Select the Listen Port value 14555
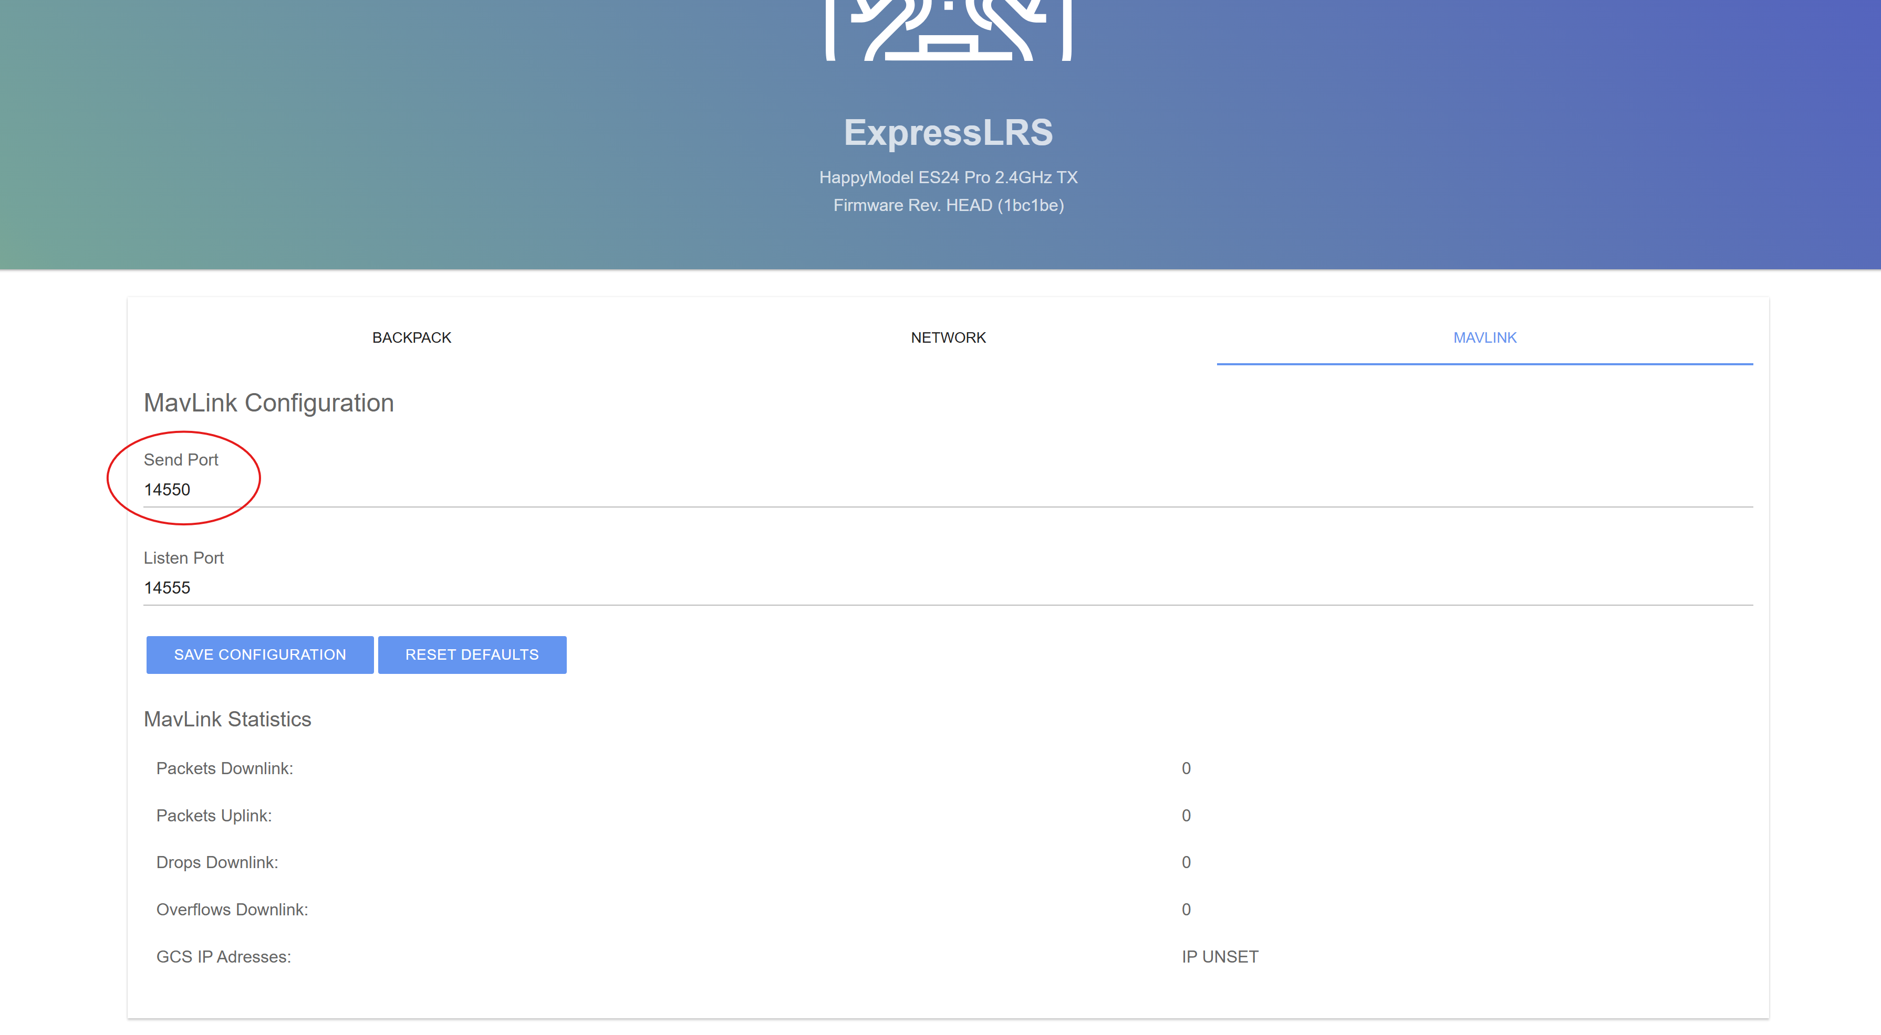 [x=168, y=587]
